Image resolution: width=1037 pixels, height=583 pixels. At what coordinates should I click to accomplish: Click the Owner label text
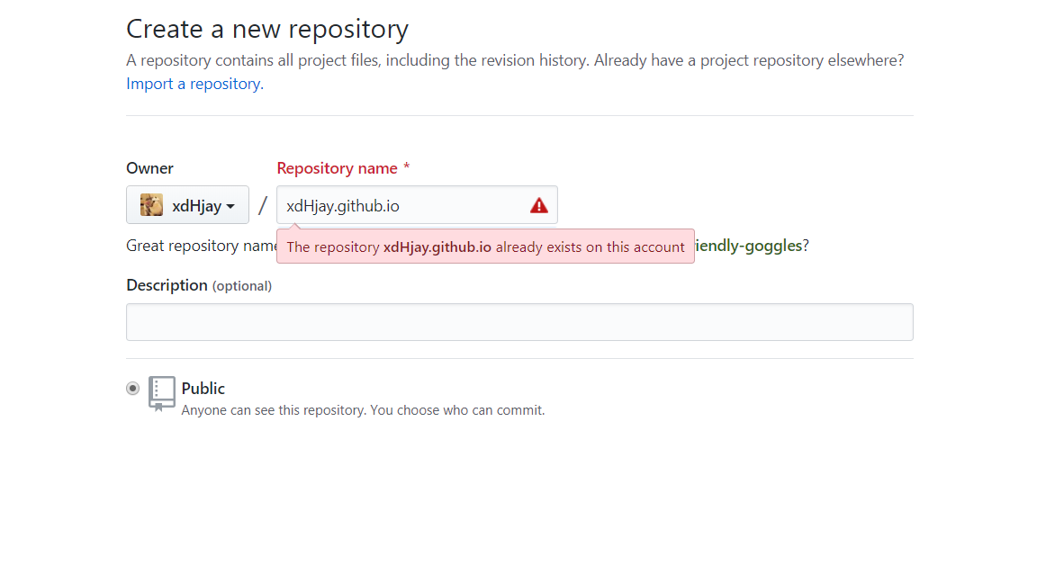pyautogui.click(x=149, y=168)
